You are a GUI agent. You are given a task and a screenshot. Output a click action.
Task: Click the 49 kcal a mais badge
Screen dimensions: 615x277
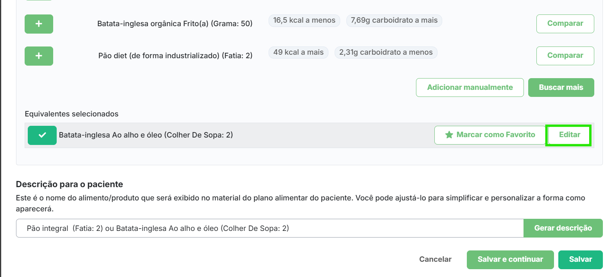click(x=298, y=52)
